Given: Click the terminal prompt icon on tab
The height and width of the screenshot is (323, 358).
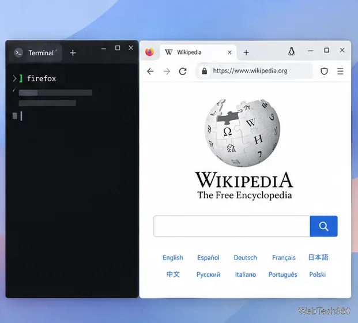Looking at the screenshot, I should pyautogui.click(x=18, y=52).
